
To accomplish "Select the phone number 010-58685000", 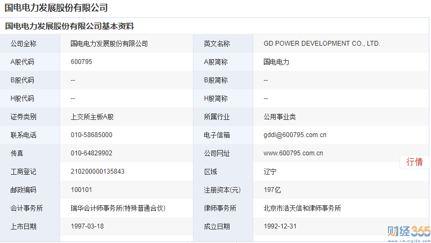I will click(91, 135).
